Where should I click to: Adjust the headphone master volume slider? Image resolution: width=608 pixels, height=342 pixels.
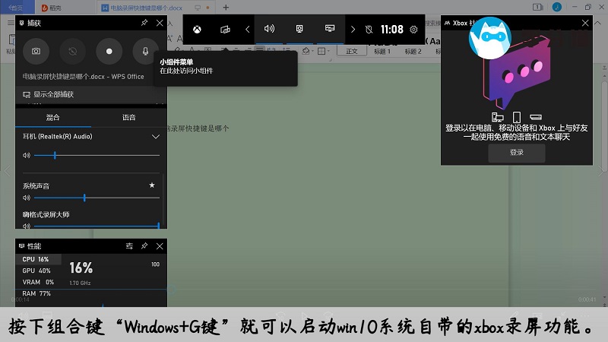coord(97,155)
